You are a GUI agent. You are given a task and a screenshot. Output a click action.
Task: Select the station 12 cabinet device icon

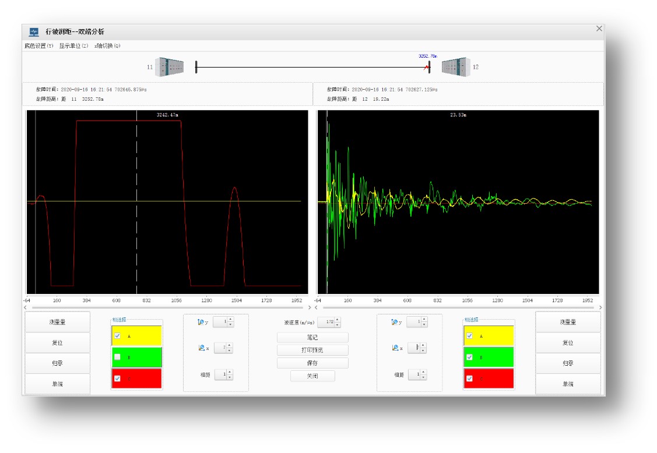[x=456, y=67]
